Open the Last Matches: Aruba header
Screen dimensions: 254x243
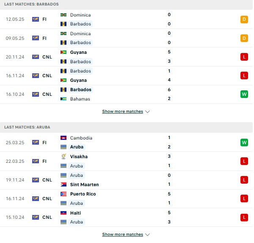point(27,127)
